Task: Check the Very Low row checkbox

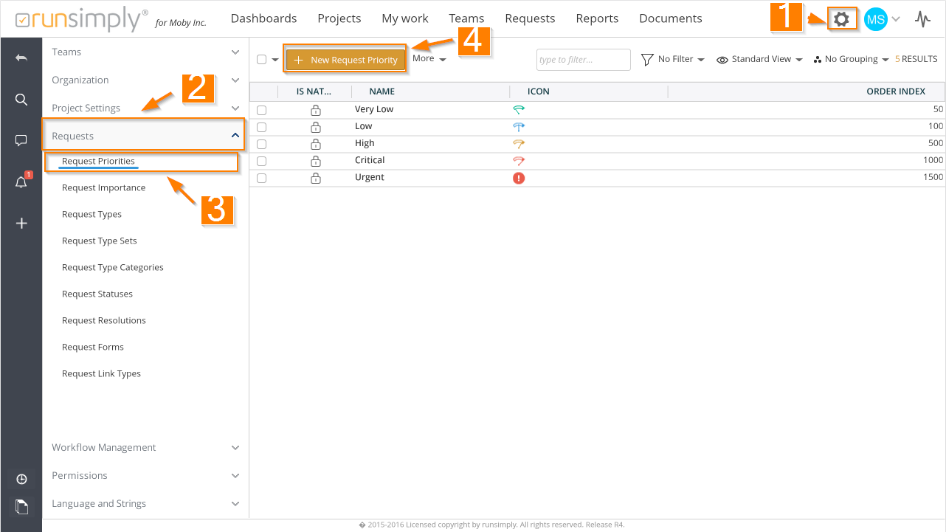Action: tap(261, 110)
